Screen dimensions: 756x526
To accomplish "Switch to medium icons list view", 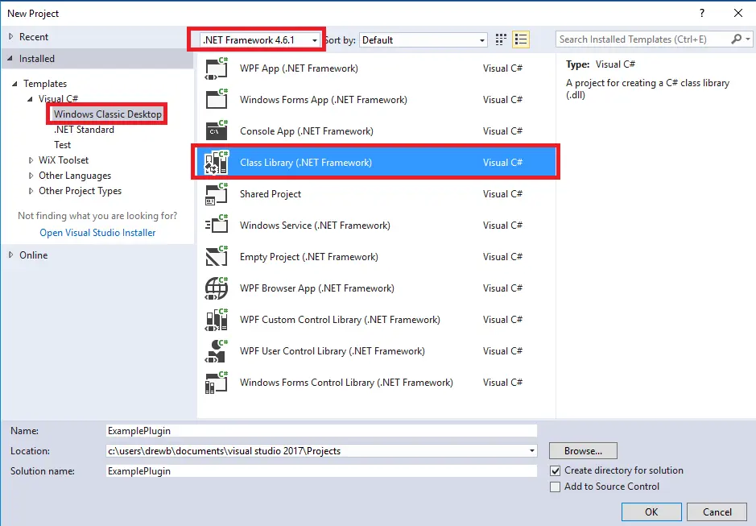I will click(521, 39).
